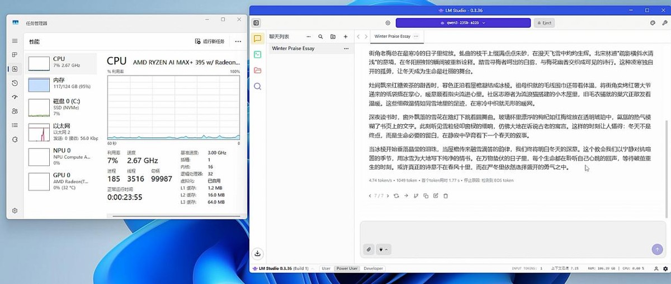Image resolution: width=671 pixels, height=284 pixels.
Task: Open the Discover search icon in sidebar
Action: click(x=257, y=86)
